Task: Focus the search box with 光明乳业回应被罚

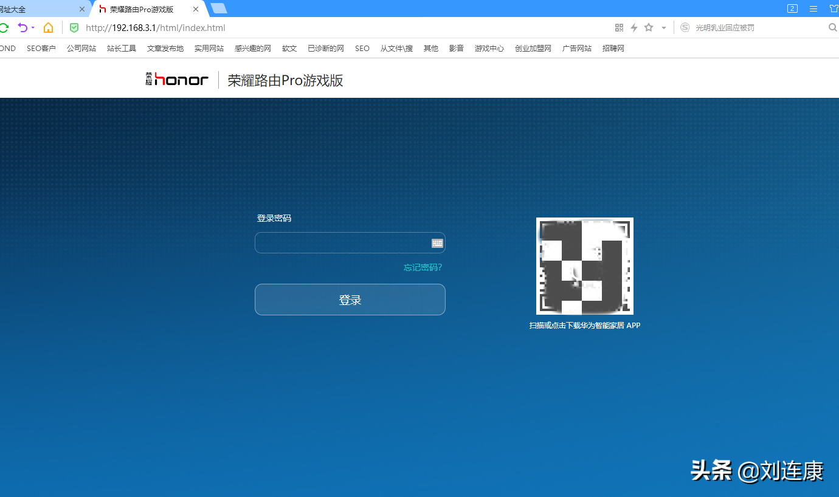Action: [x=760, y=28]
